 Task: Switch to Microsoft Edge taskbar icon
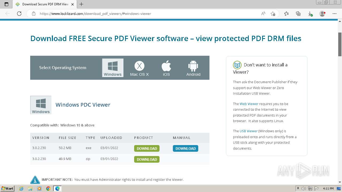click(57, 189)
